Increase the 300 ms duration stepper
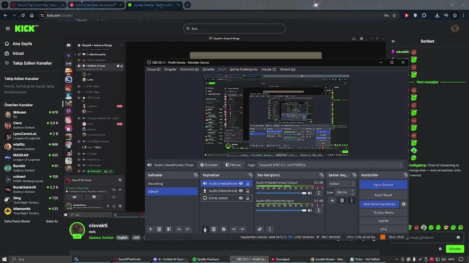This screenshot has width=469, height=263. click(x=353, y=191)
